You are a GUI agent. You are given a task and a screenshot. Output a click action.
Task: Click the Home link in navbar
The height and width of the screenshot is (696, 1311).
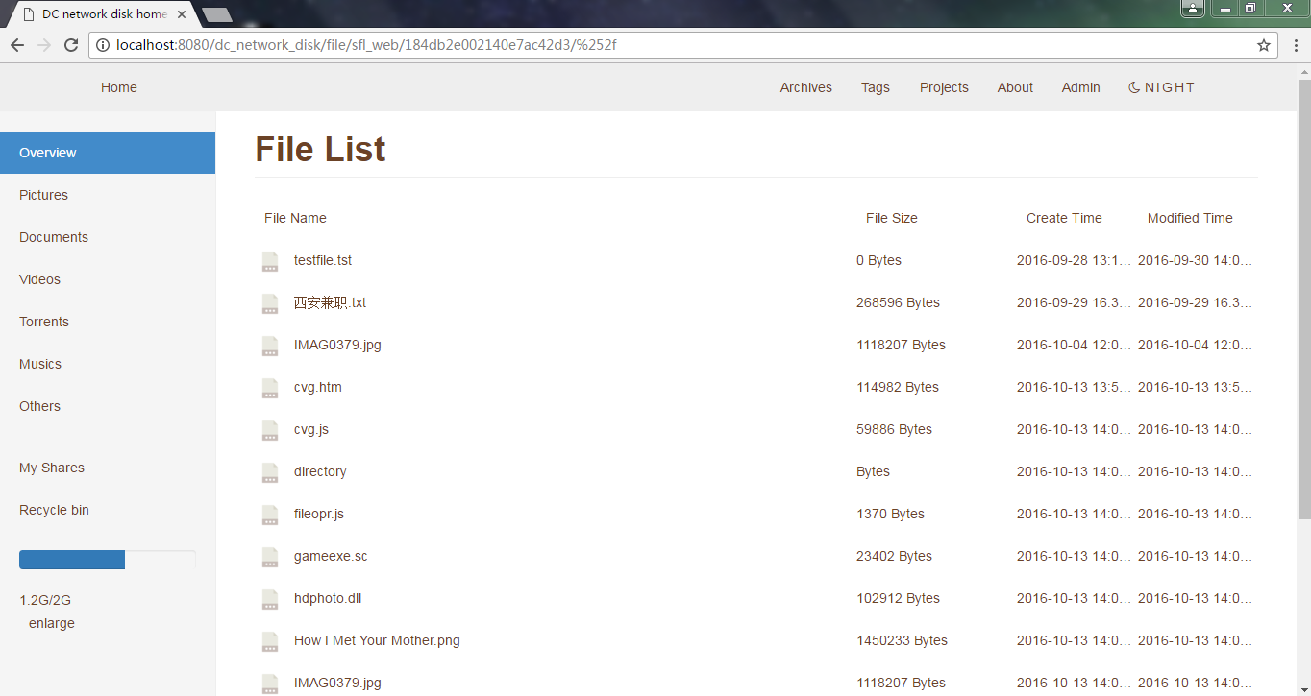[x=119, y=87]
